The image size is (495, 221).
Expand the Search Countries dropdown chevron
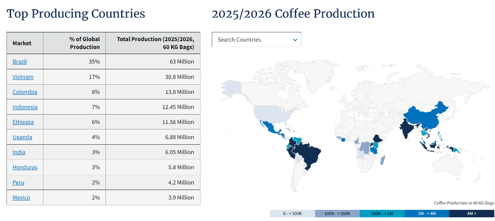(x=295, y=40)
